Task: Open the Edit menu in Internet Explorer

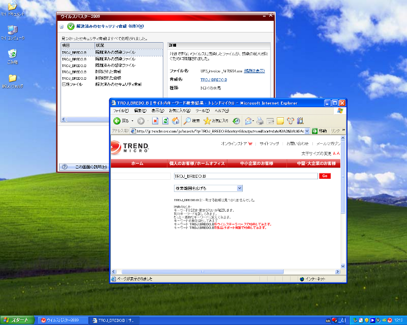Action: [140, 111]
